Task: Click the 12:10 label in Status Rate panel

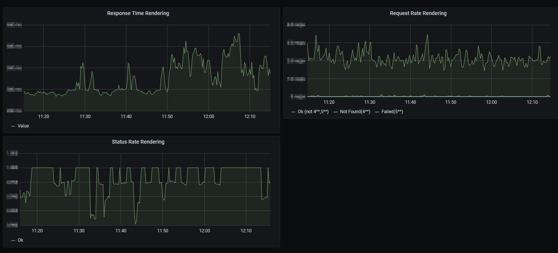Action: click(246, 231)
